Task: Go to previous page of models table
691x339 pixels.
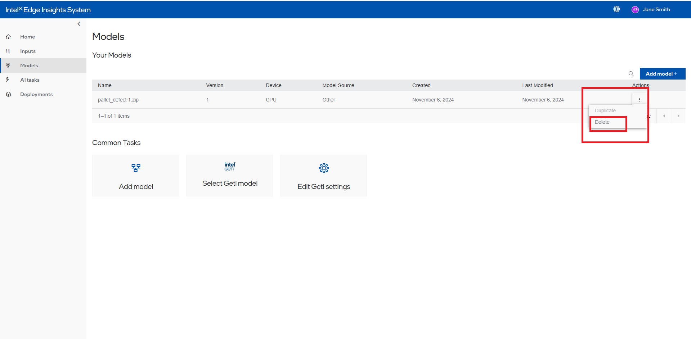Action: tap(664, 116)
